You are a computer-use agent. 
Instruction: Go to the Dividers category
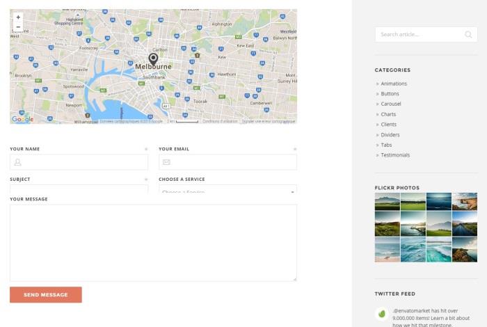click(390, 135)
